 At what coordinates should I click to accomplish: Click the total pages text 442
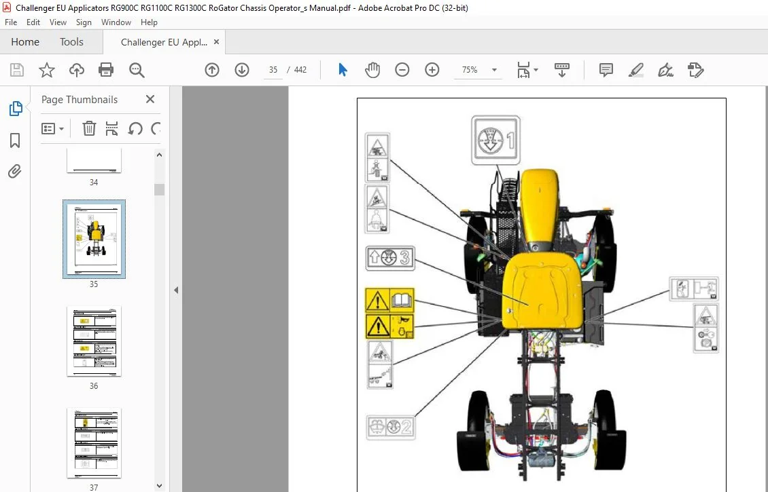coord(300,70)
